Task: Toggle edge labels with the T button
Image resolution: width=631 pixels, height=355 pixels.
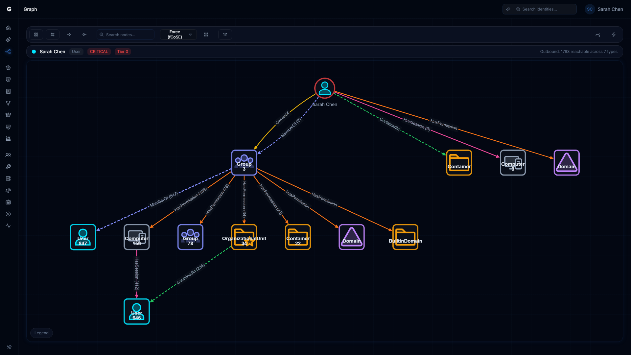Action: pos(225,34)
